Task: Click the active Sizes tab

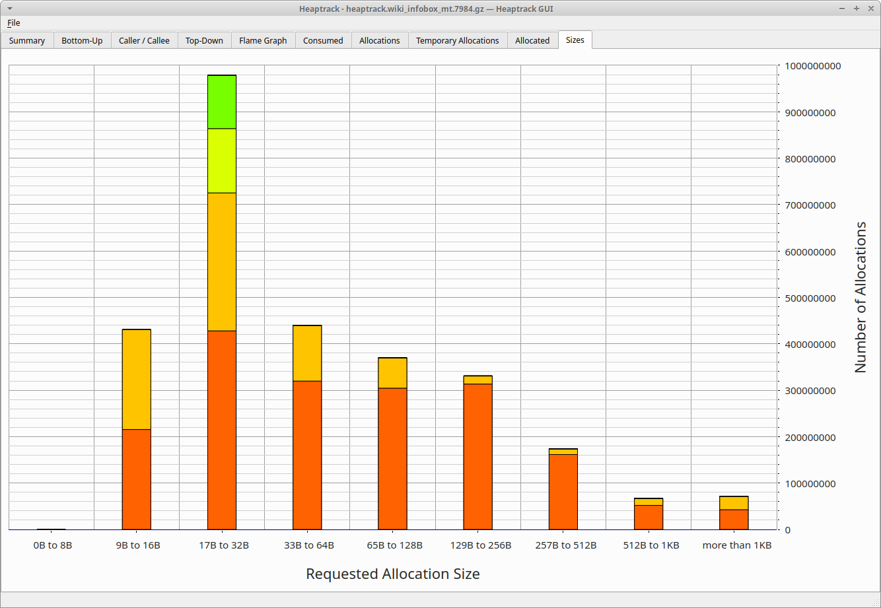Action: [x=575, y=40]
